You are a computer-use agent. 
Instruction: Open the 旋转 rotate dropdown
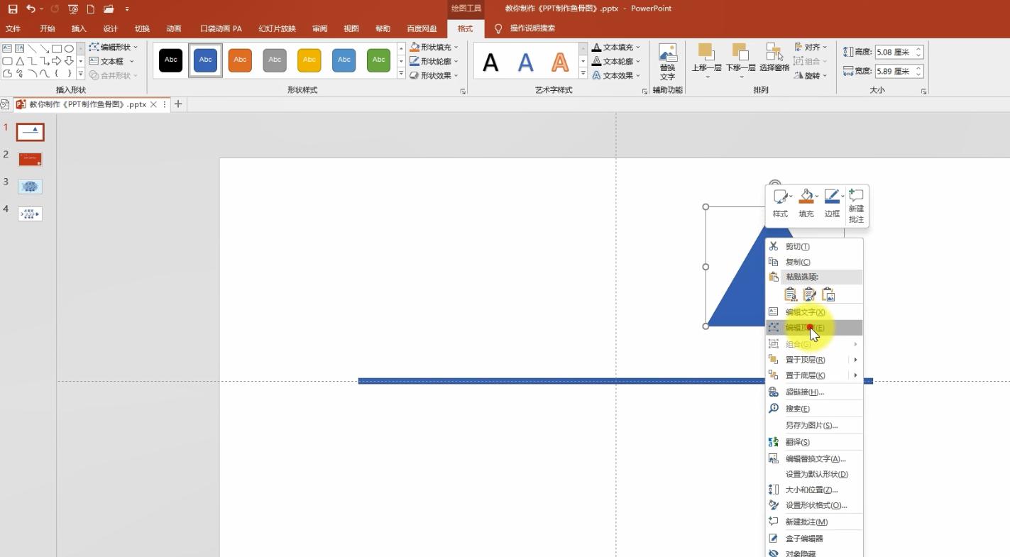[811, 75]
